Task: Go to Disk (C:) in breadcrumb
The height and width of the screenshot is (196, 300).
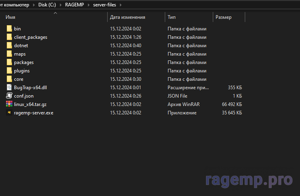Action: click(47, 5)
